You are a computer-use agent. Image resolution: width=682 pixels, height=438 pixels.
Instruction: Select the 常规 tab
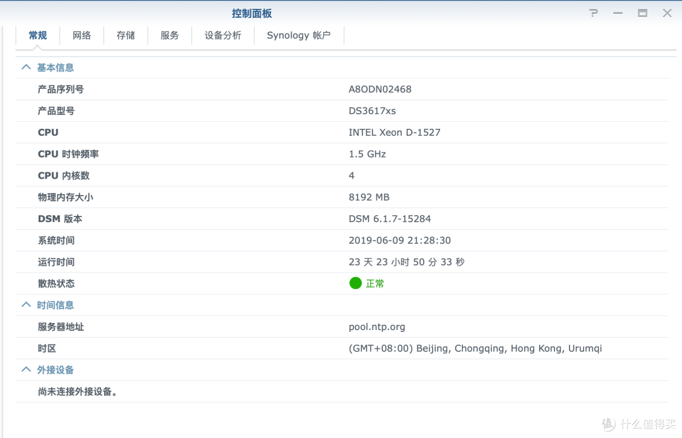click(38, 35)
